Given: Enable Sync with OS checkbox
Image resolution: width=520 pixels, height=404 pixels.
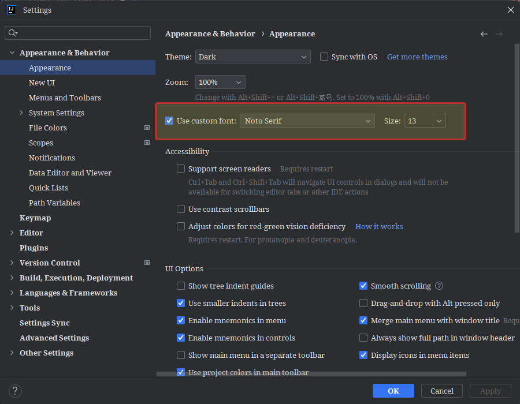Looking at the screenshot, I should pos(324,57).
